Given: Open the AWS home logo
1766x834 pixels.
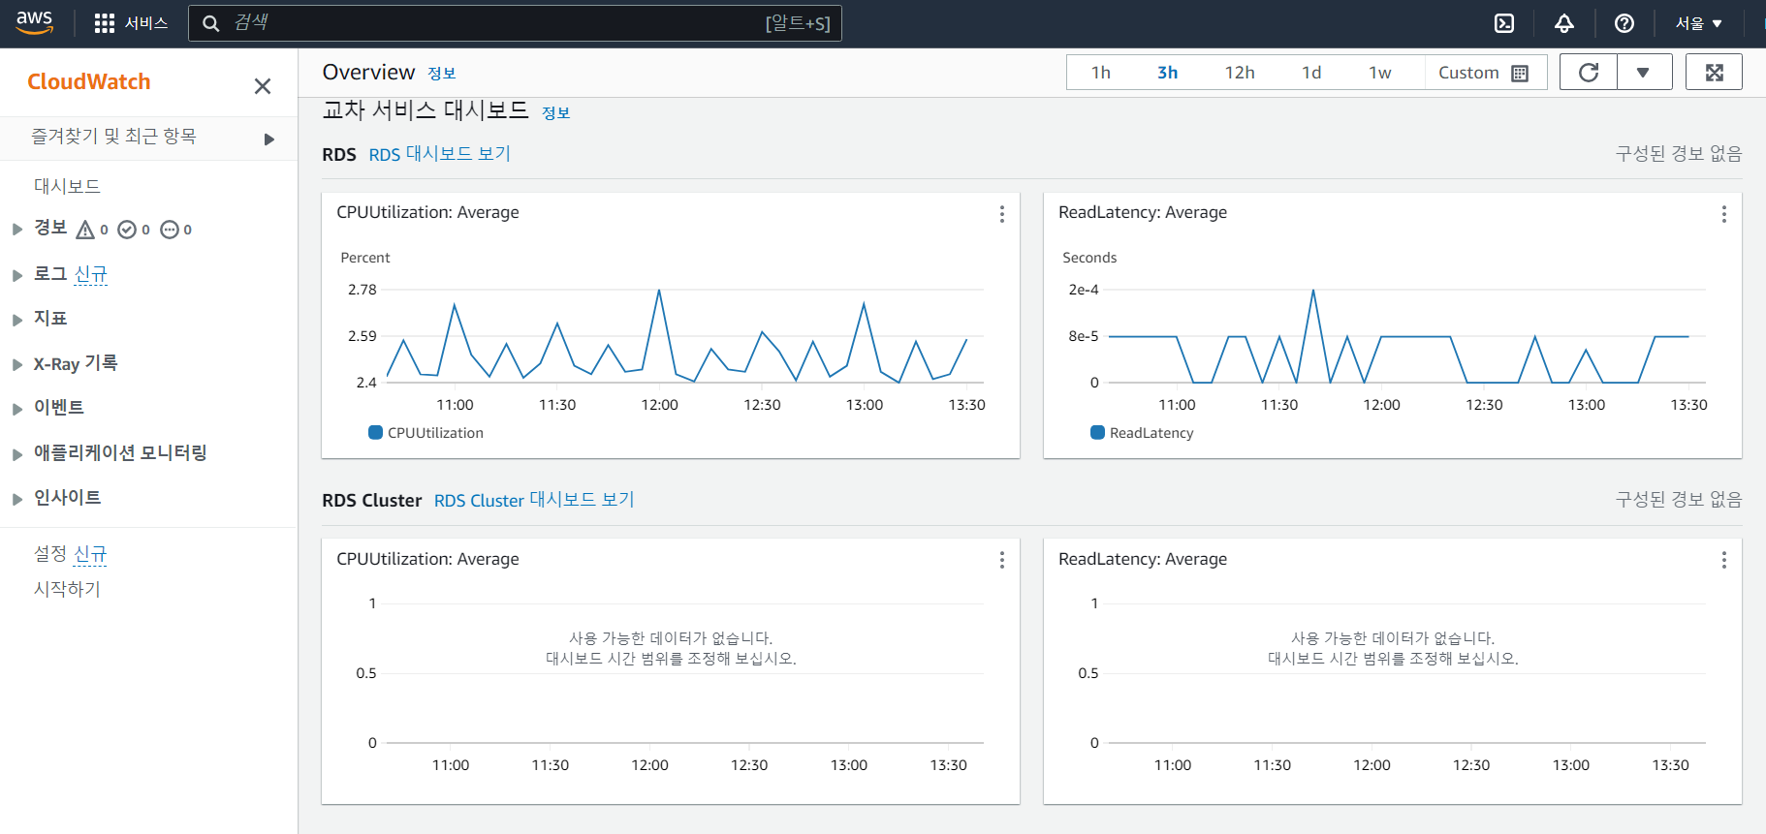Looking at the screenshot, I should click(34, 23).
